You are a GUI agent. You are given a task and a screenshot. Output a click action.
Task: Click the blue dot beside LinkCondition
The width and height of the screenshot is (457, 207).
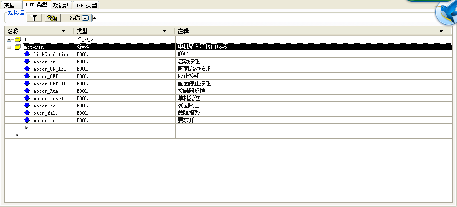click(27, 54)
